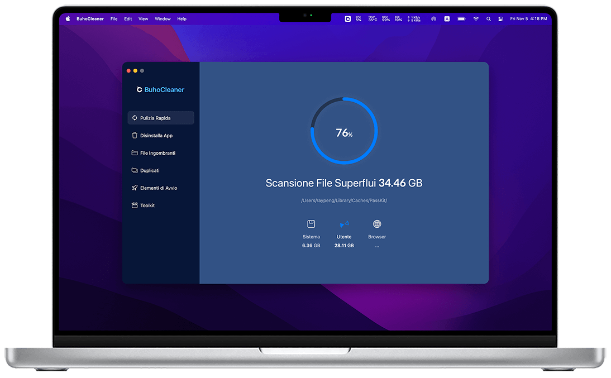Click the battery status icon
Screen dimensions: 611x378
461,19
